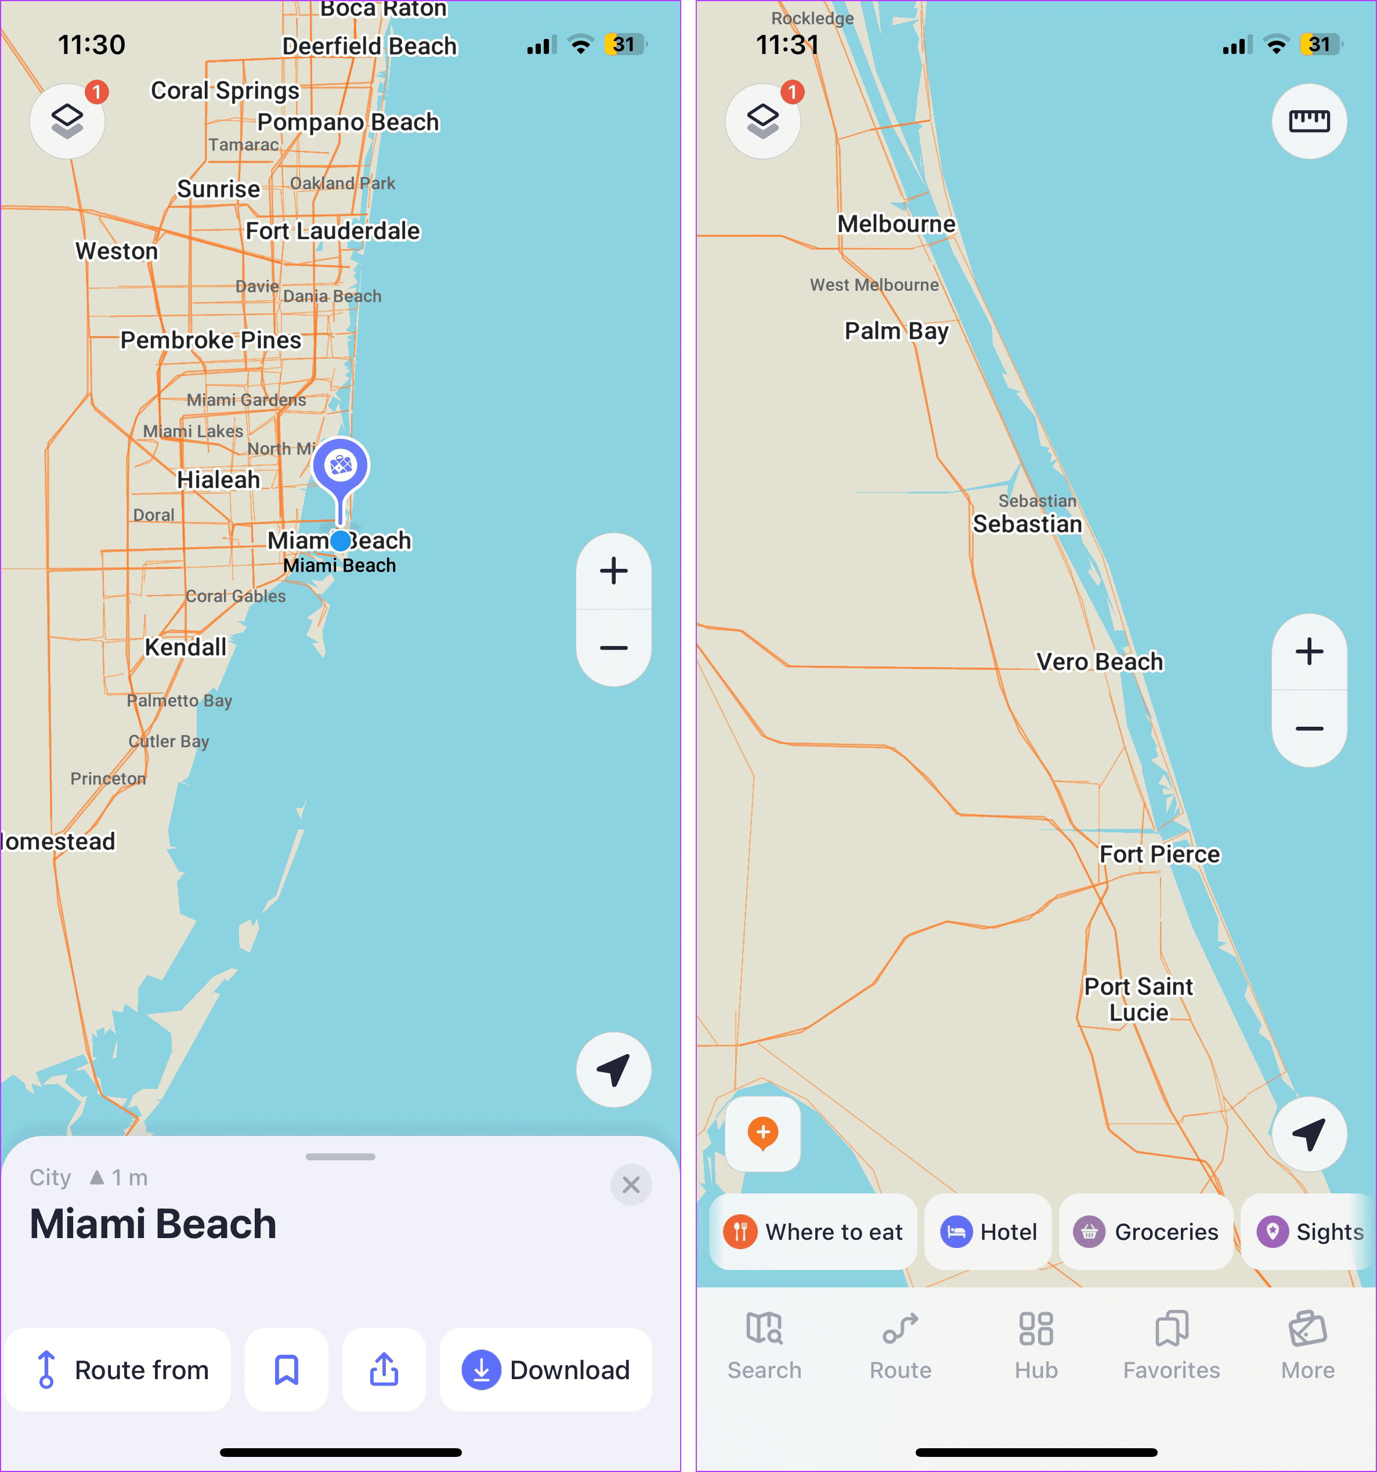Select Where to eat category filter
The width and height of the screenshot is (1377, 1472).
pyautogui.click(x=816, y=1232)
